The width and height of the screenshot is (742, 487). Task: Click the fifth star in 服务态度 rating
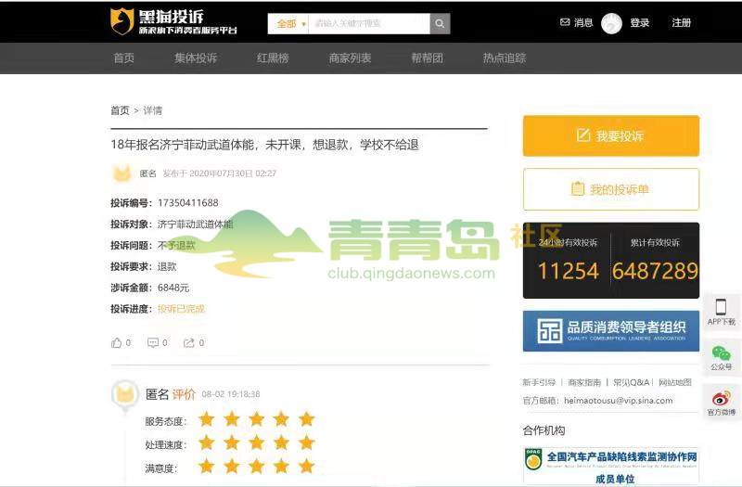(307, 419)
